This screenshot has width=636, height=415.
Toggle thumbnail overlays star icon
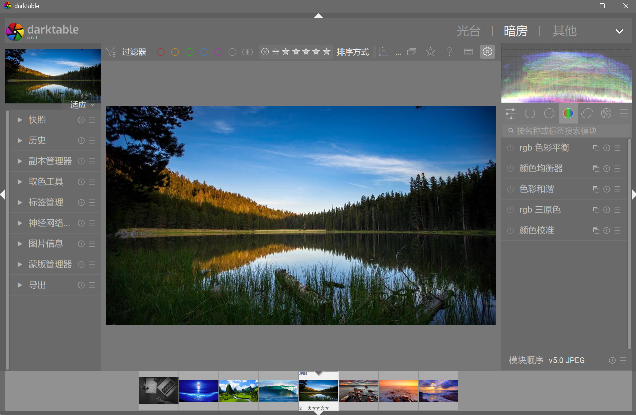click(431, 52)
